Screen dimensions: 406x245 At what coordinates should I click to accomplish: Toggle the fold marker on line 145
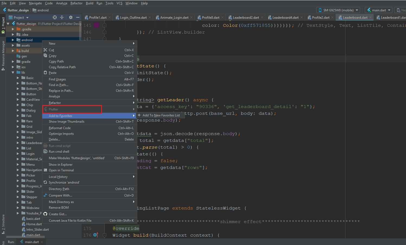pos(104,25)
